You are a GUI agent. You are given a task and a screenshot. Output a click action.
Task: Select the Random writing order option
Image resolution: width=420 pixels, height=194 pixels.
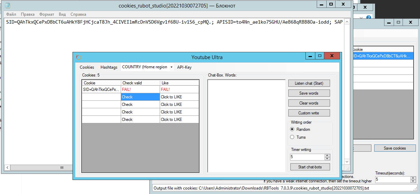tap(292, 129)
